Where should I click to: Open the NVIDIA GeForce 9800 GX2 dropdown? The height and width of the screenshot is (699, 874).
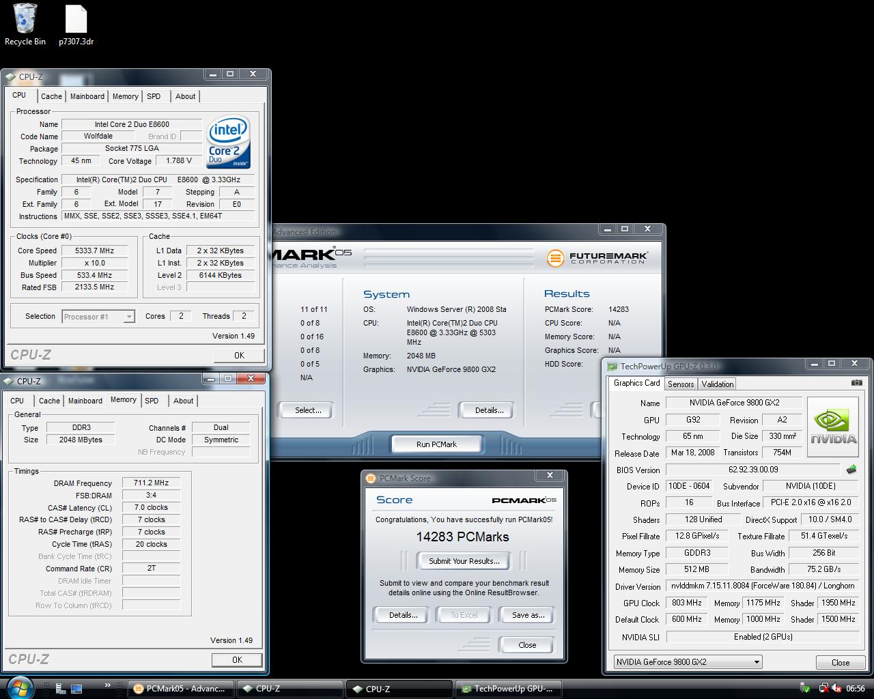pos(688,661)
